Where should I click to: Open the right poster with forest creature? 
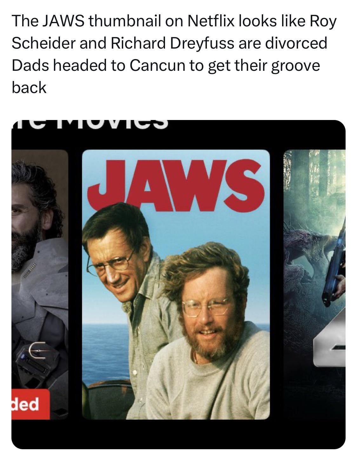coord(314,284)
